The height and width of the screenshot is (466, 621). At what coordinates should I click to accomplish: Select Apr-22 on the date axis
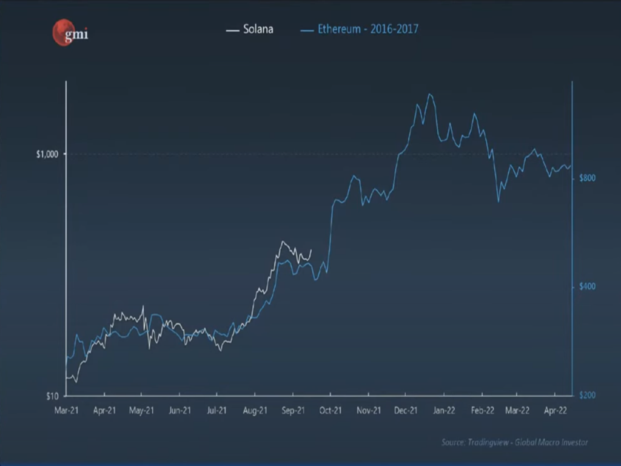tap(556, 411)
